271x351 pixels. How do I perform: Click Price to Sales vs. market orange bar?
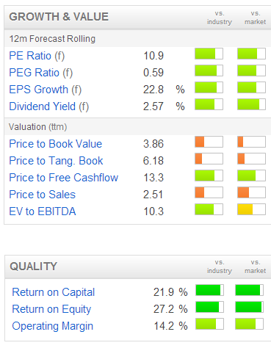click(x=251, y=192)
